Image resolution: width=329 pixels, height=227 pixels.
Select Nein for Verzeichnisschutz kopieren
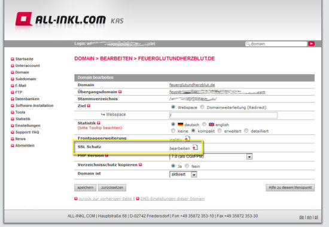(x=187, y=166)
